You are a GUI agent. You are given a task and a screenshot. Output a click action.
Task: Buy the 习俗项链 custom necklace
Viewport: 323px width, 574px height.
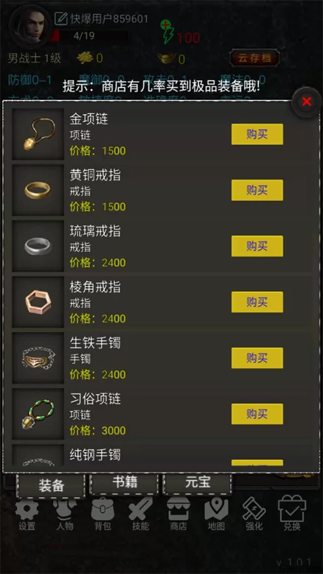click(x=257, y=414)
